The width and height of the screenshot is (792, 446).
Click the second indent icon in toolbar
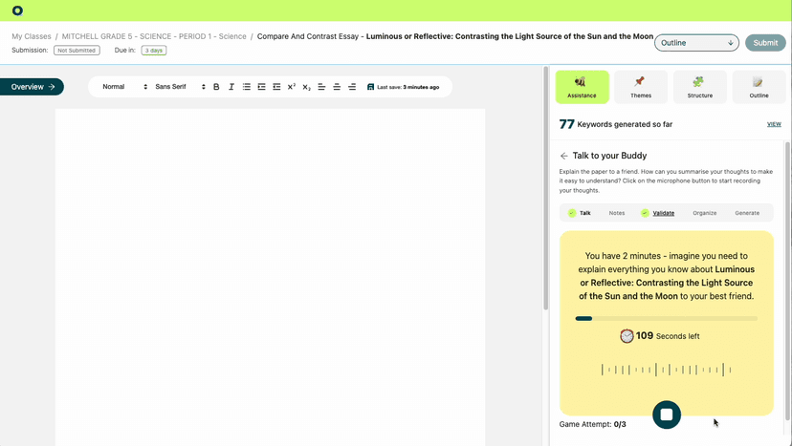[276, 87]
